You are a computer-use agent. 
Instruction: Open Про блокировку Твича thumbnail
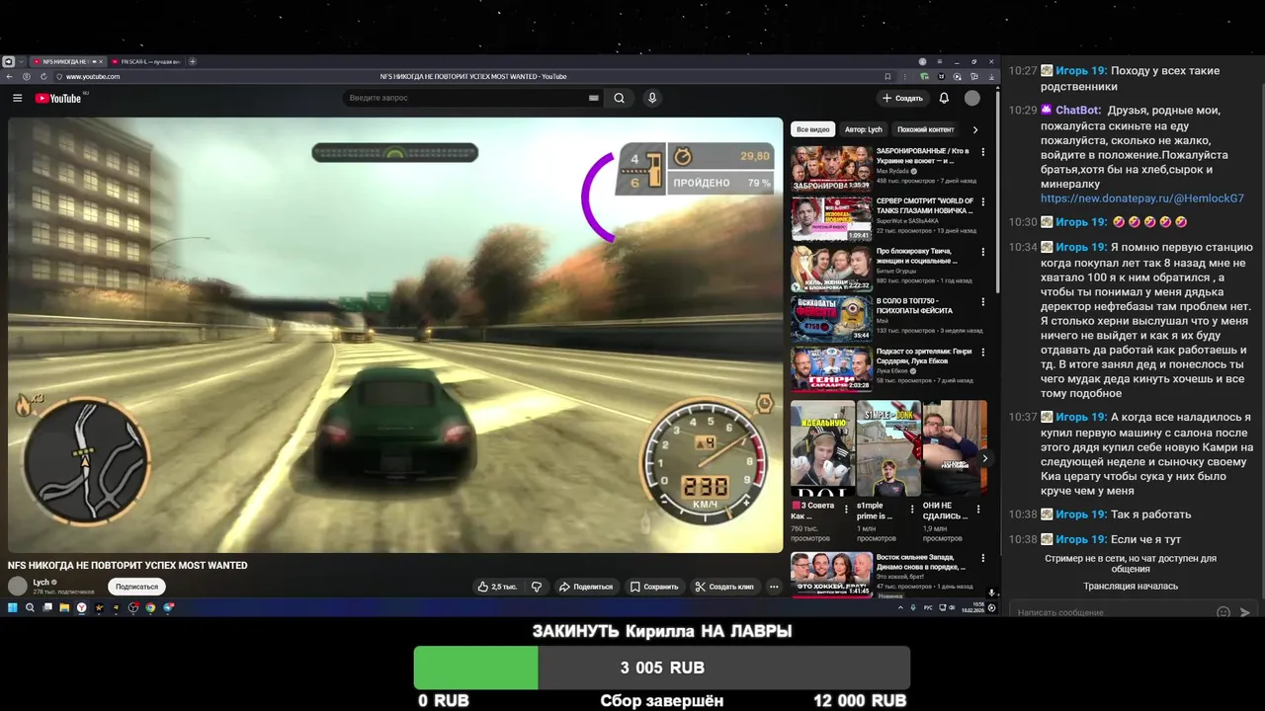tap(831, 268)
